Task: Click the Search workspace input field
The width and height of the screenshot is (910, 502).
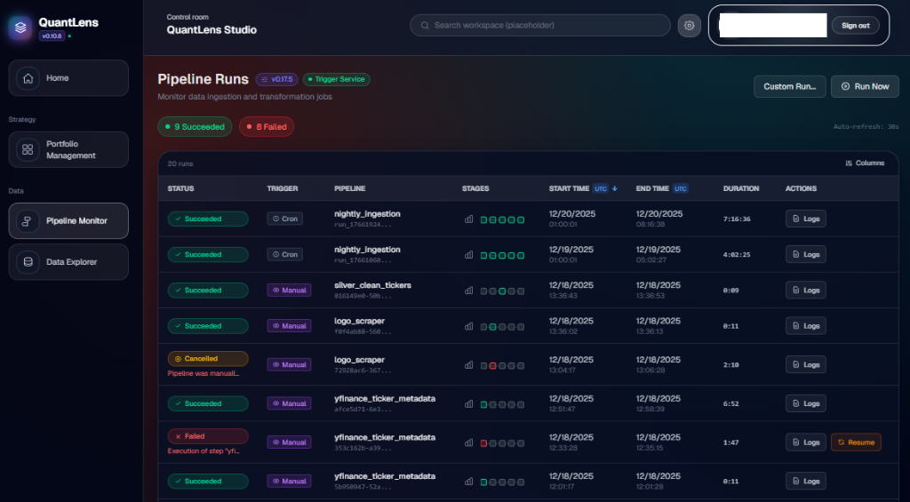Action: (539, 26)
